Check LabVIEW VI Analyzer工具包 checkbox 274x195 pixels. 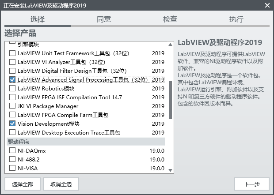point(12,62)
